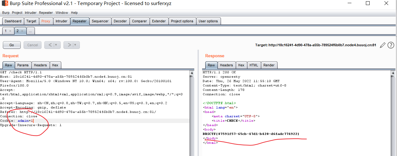Open the Intruder menu
This screenshot has height=156, width=397.
(31, 13)
